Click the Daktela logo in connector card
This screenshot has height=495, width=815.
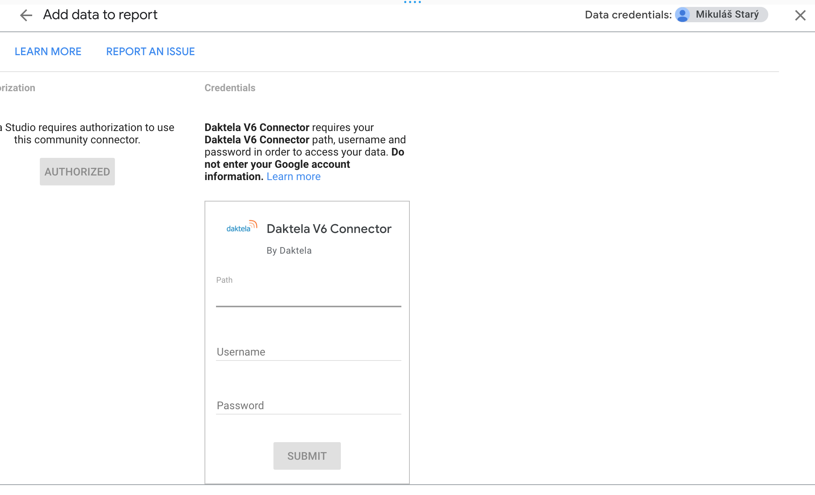[242, 227]
